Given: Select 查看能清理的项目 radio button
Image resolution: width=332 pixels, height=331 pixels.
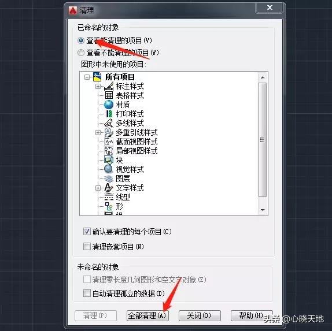Looking at the screenshot, I should [81, 40].
